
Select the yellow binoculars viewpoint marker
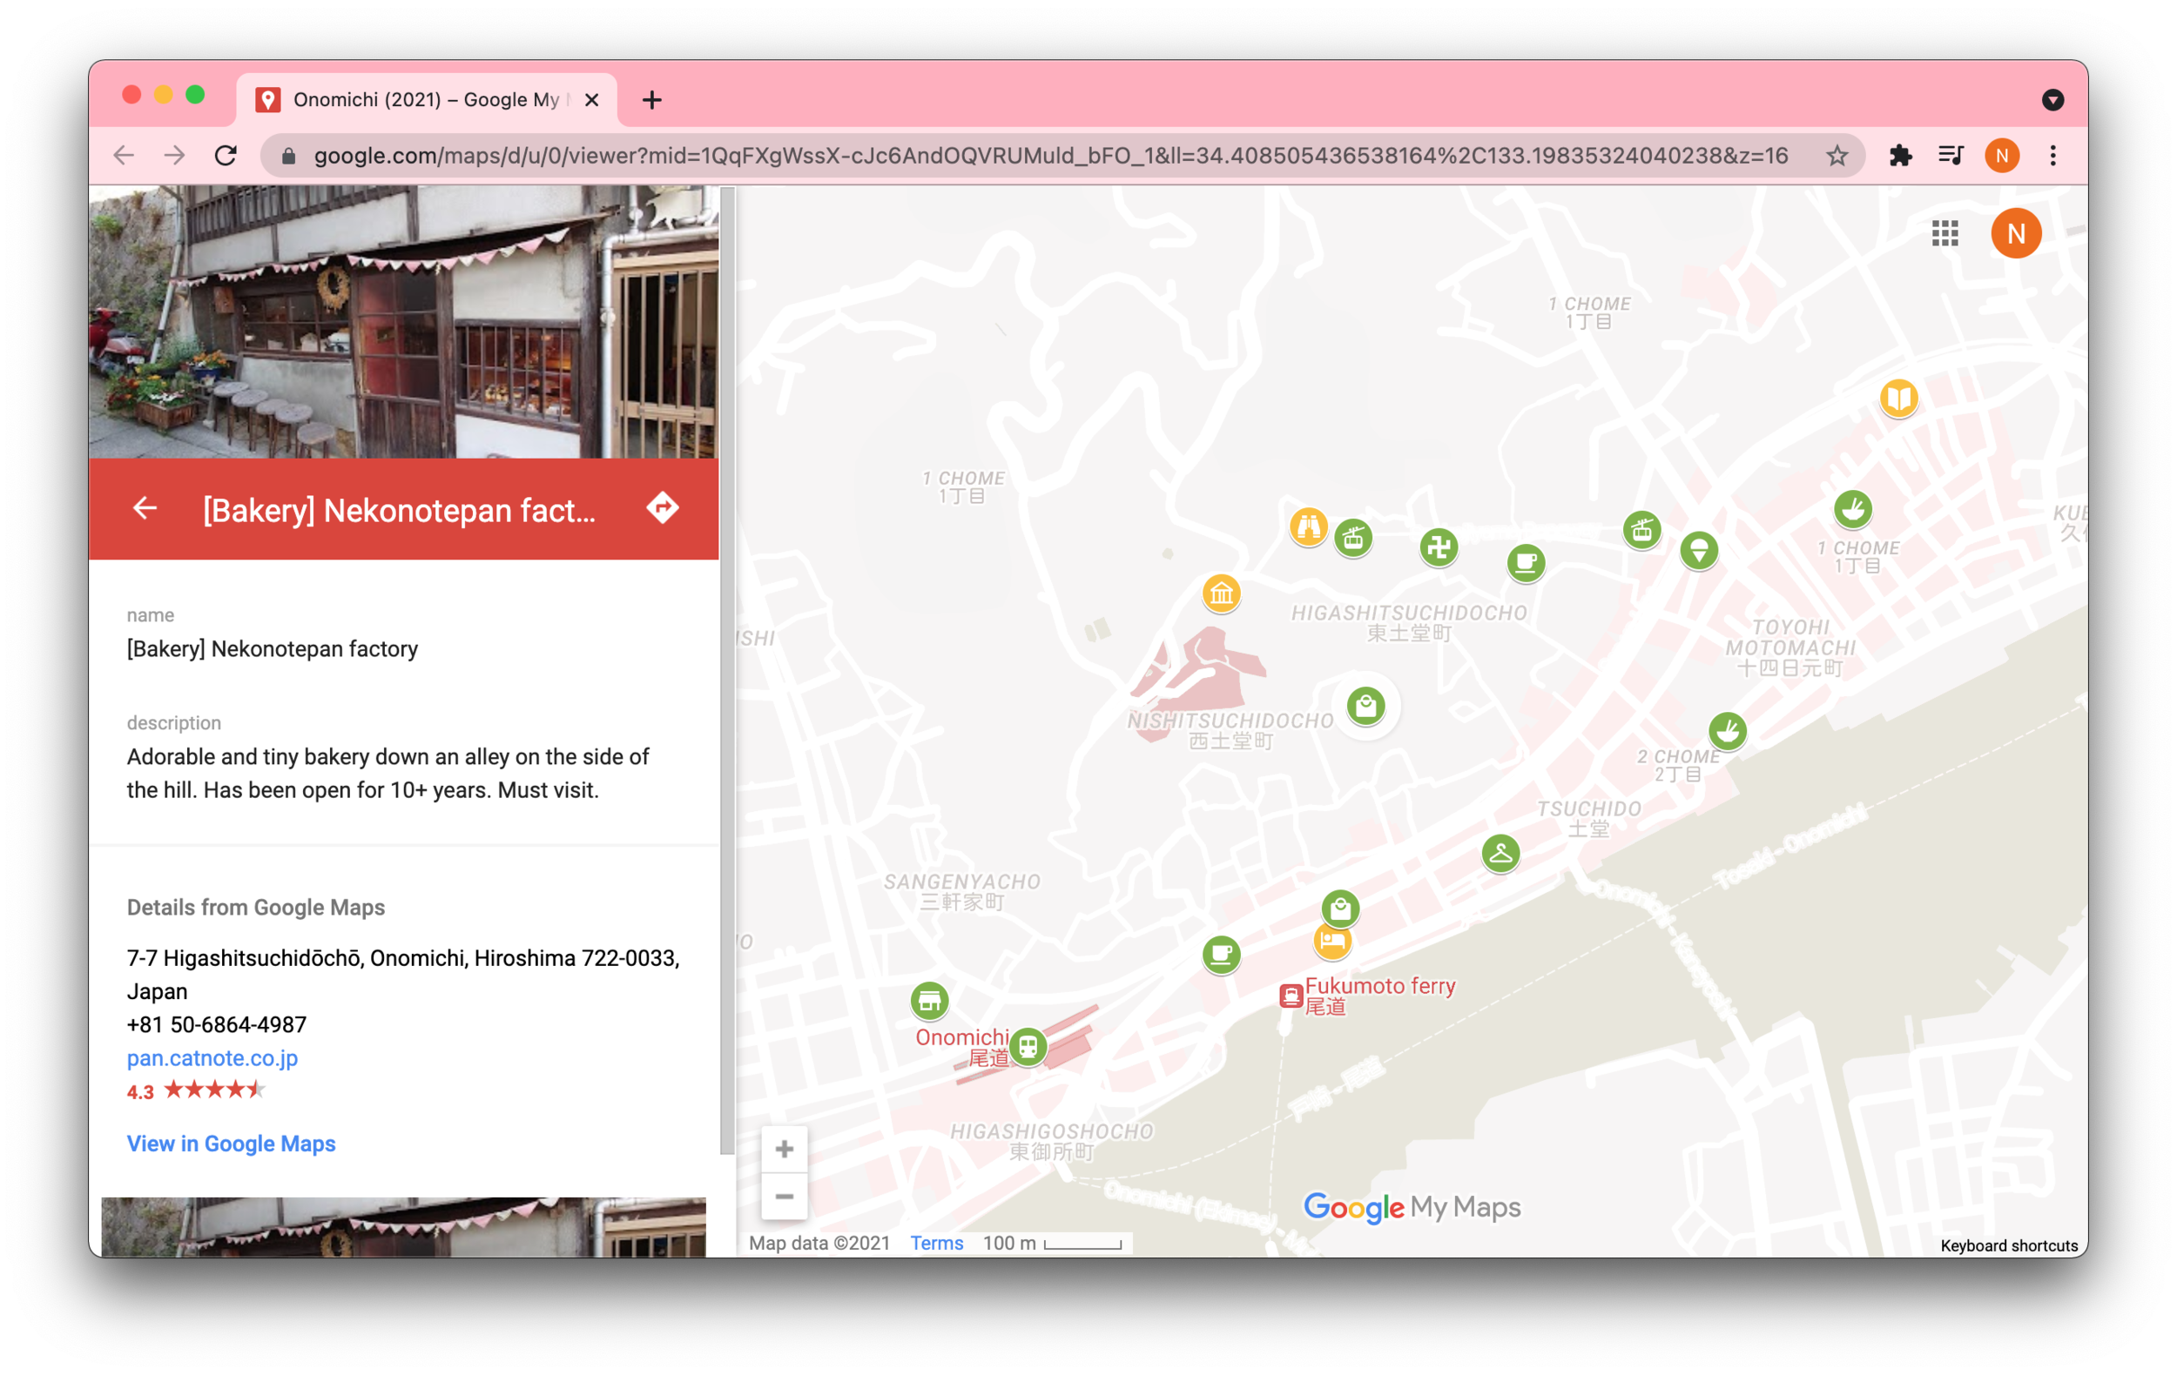click(x=1308, y=526)
